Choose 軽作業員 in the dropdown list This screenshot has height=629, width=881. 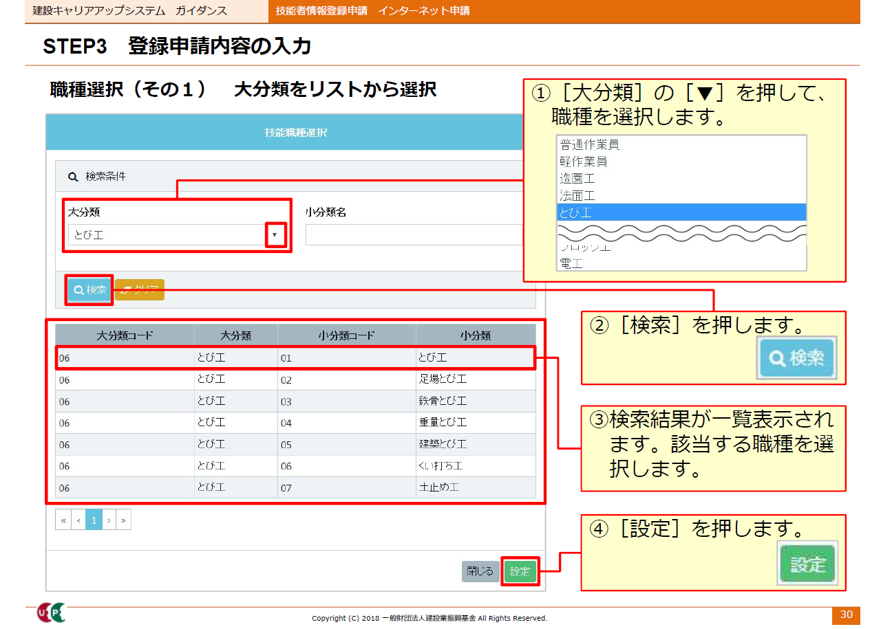coord(681,162)
